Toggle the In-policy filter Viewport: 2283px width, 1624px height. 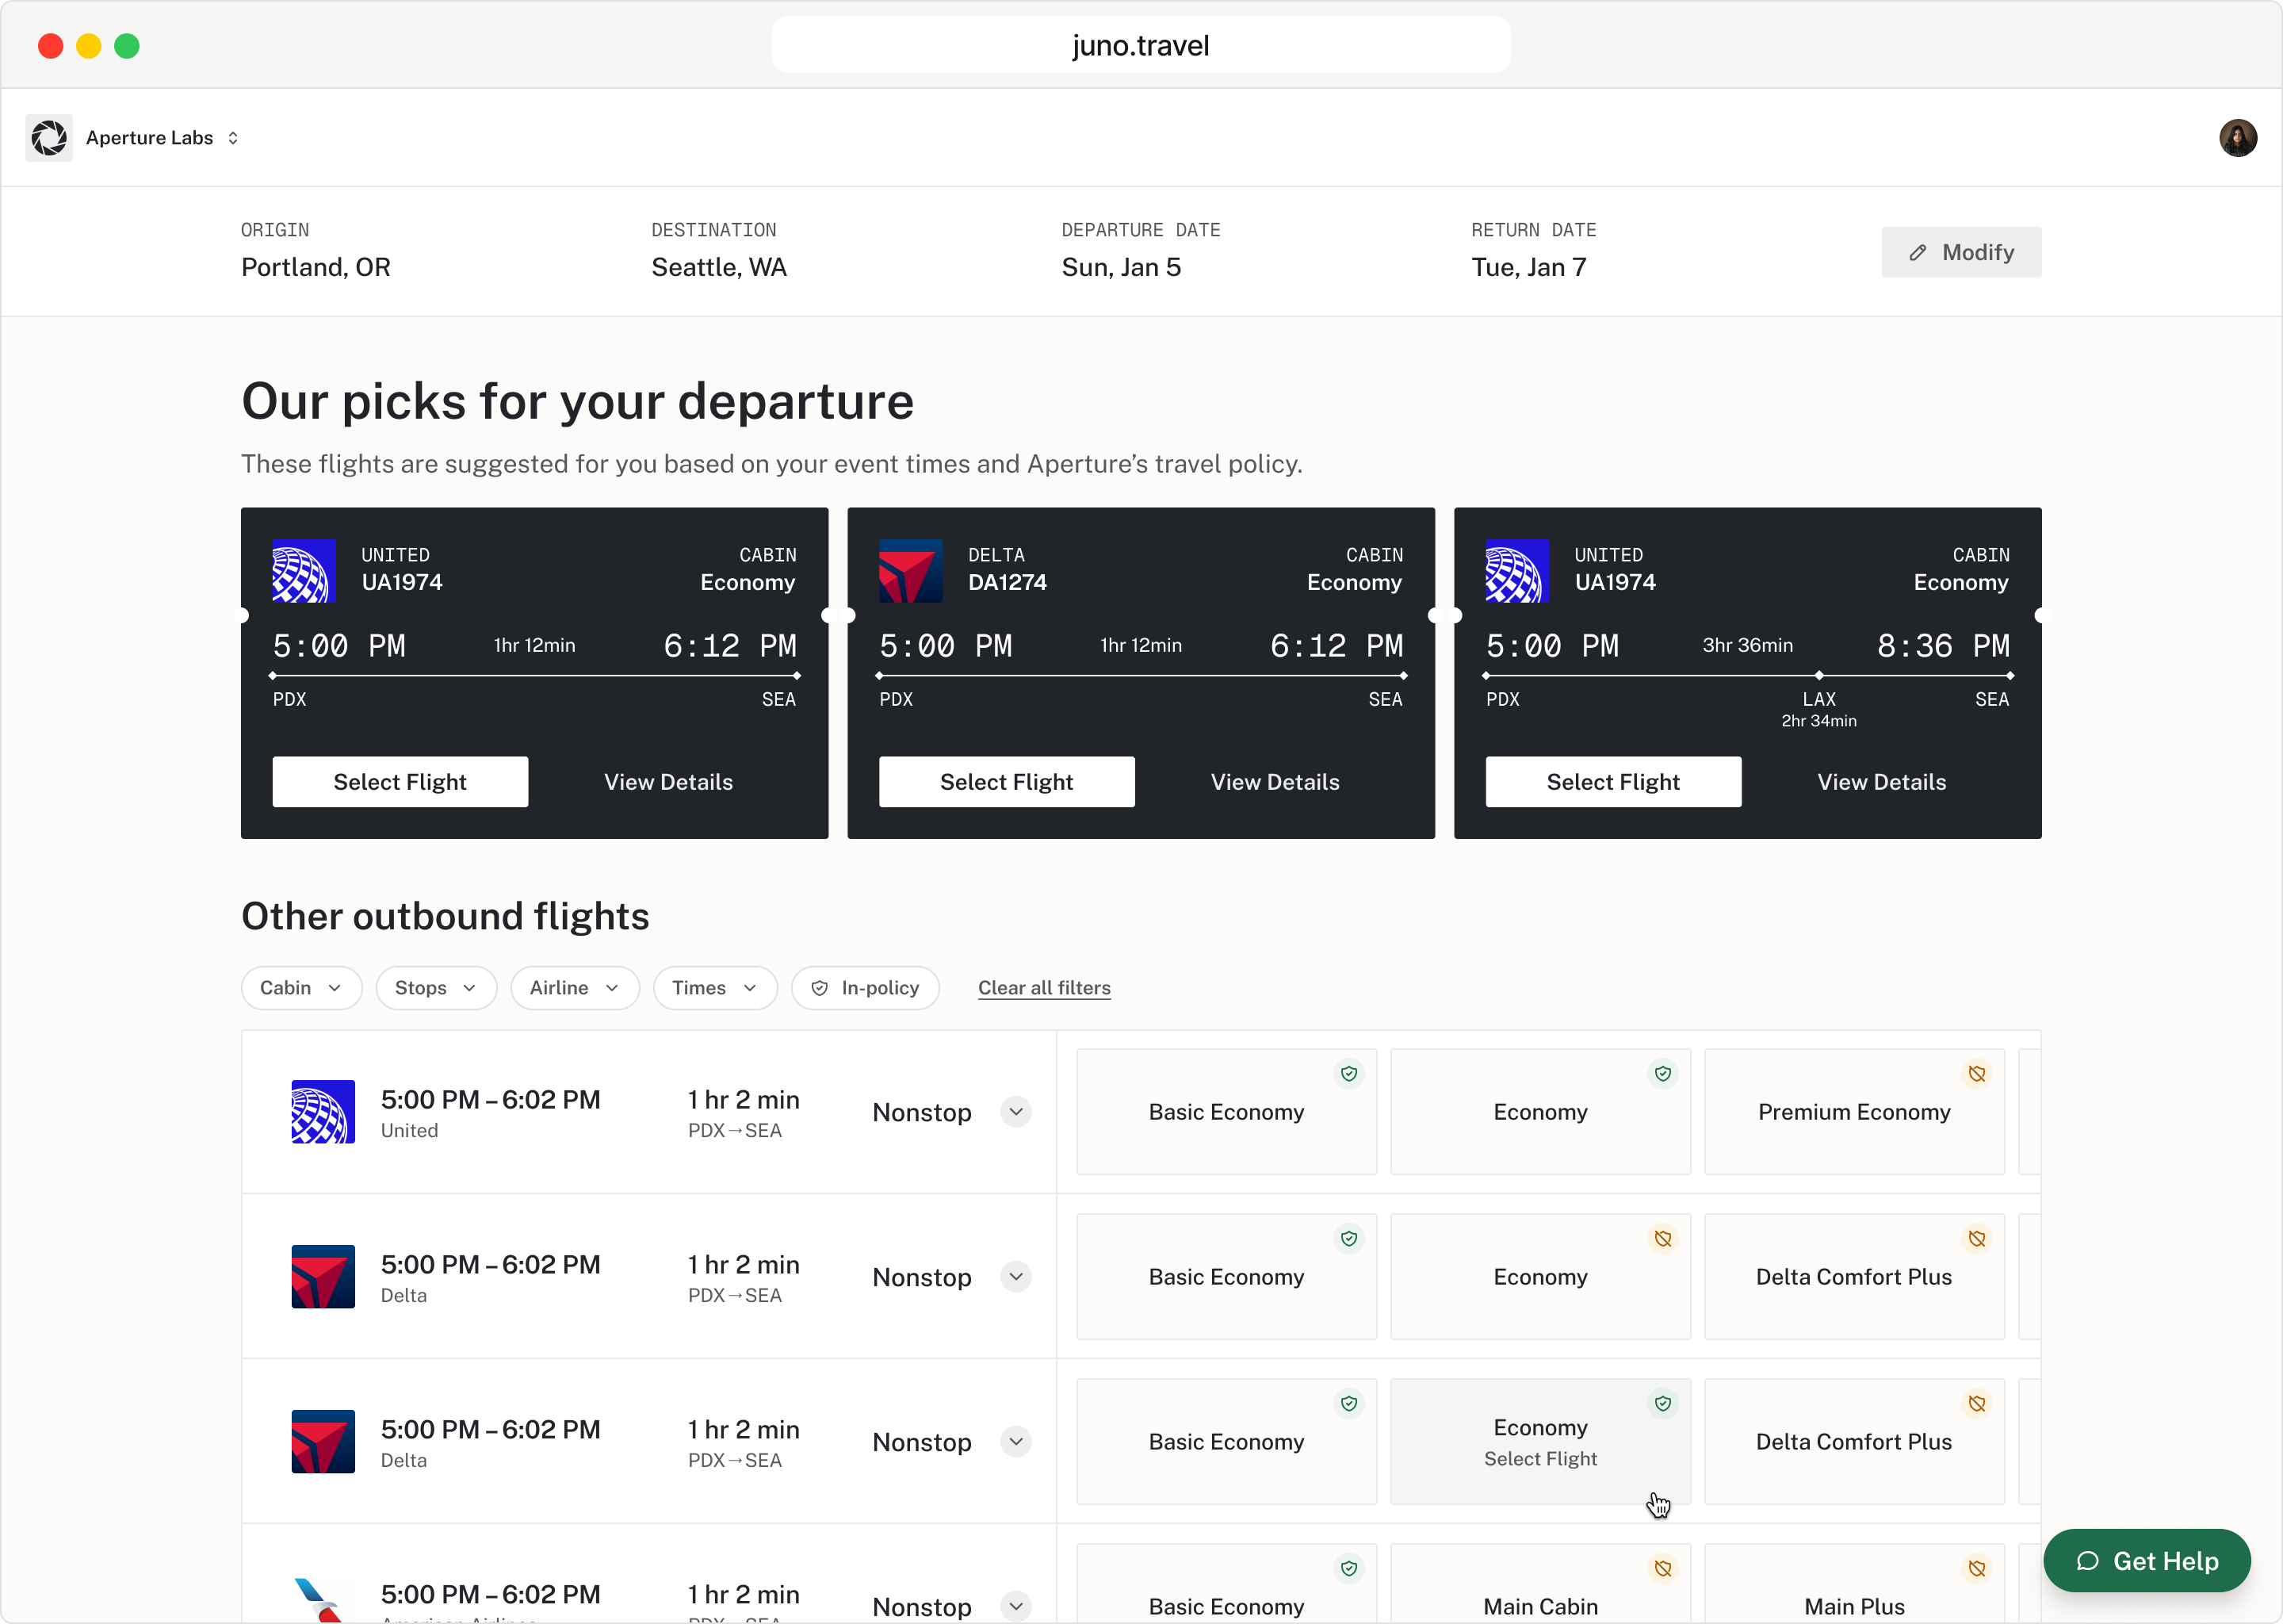coord(865,988)
